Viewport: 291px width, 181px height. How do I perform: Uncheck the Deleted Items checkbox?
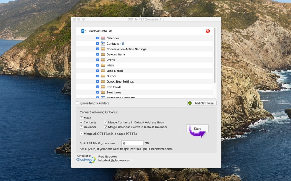pos(97,54)
